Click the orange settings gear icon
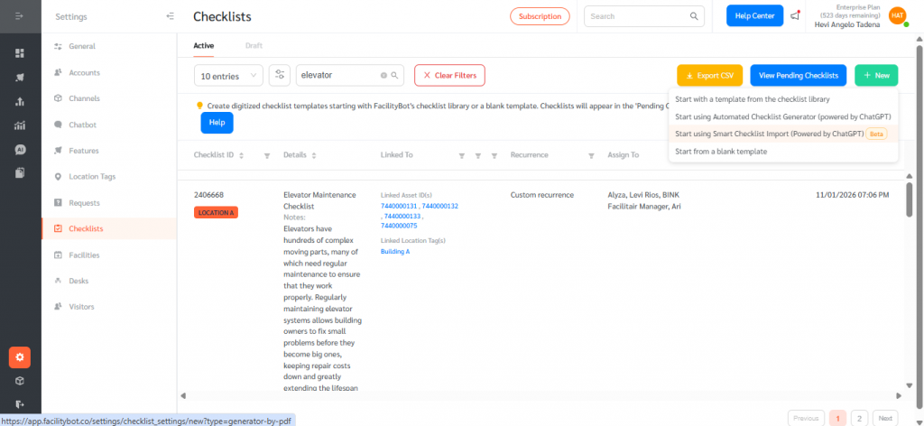This screenshot has height=426, width=924. click(x=19, y=357)
